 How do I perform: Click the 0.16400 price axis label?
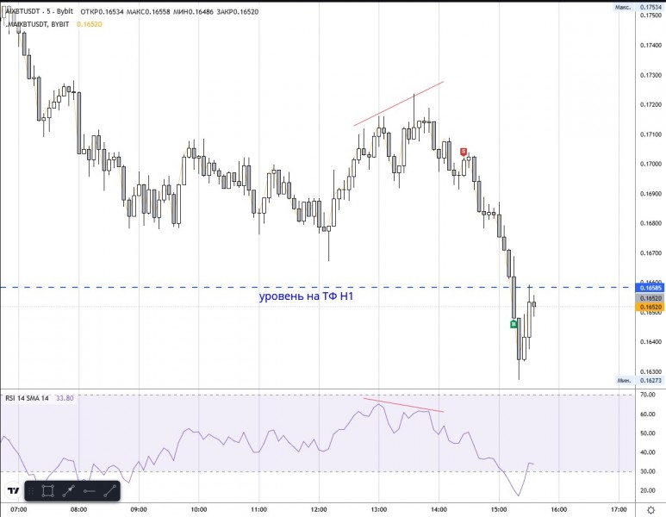coord(650,342)
